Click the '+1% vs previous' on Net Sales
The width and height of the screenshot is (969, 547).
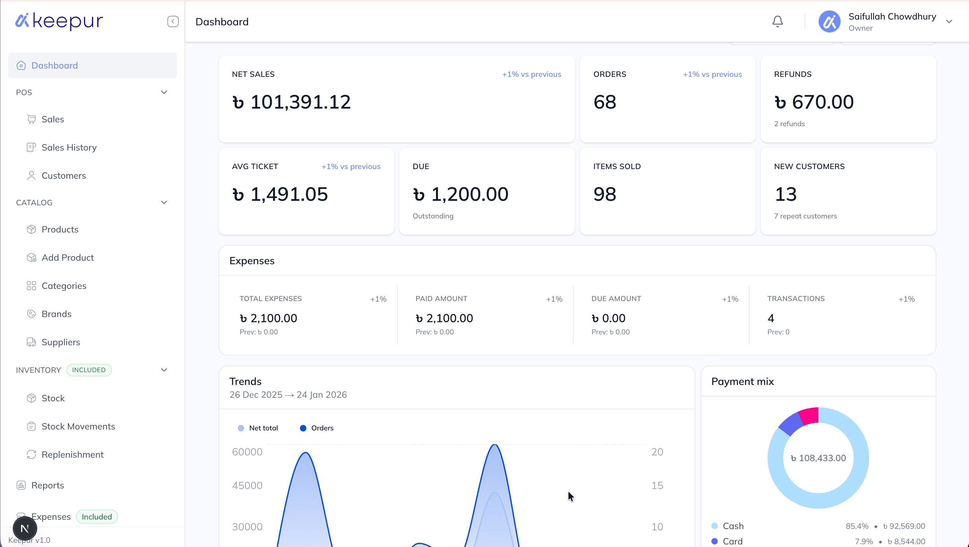pyautogui.click(x=532, y=74)
